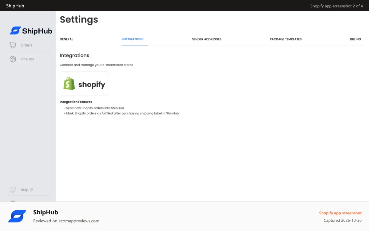Open the Pickups sidebar item

28,59
